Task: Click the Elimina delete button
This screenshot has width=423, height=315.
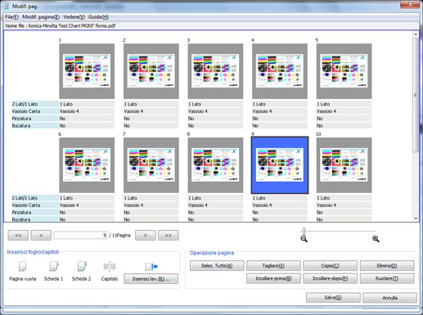Action: click(x=387, y=266)
